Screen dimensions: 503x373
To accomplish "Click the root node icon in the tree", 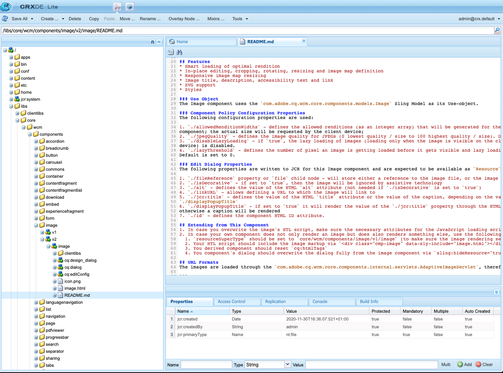I will pyautogui.click(x=10, y=50).
